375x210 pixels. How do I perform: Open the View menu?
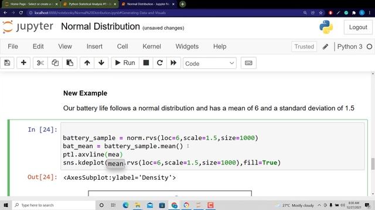click(65, 47)
